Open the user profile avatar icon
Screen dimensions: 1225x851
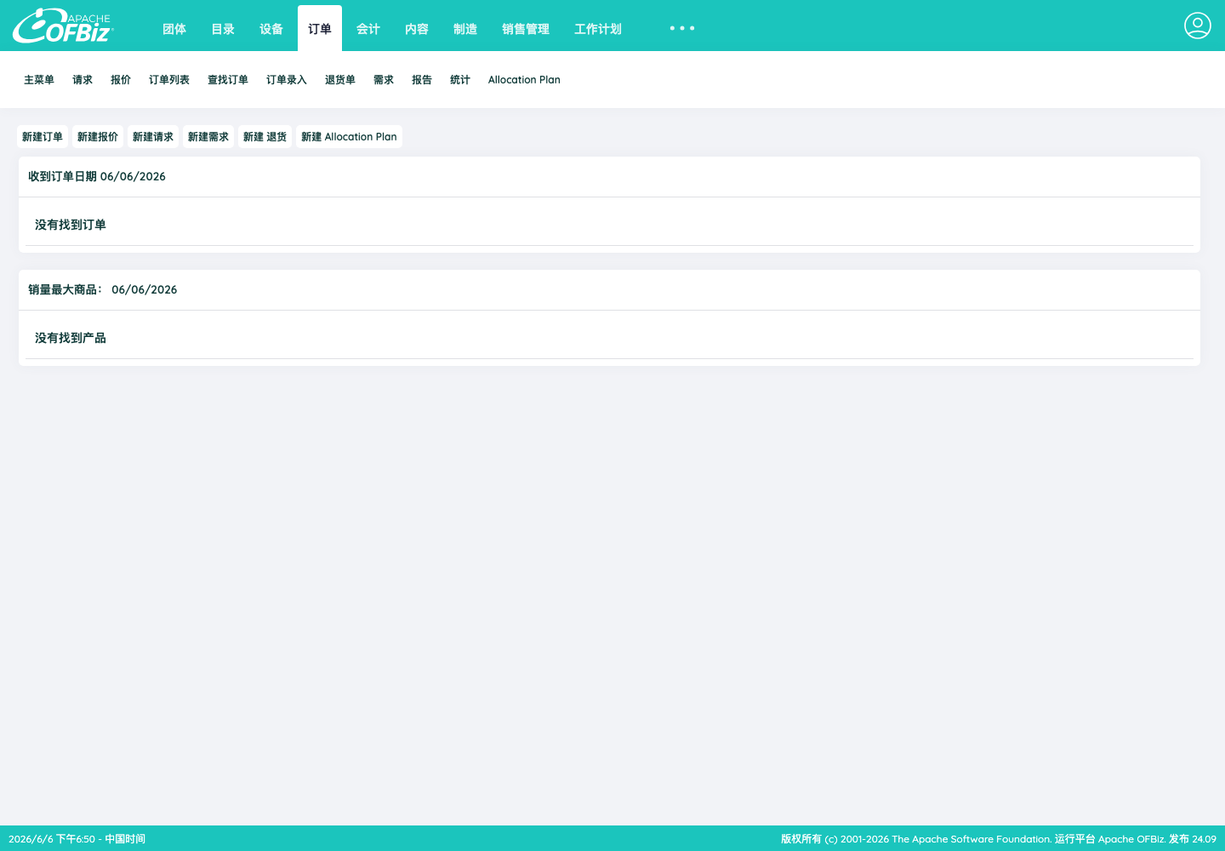(1197, 26)
